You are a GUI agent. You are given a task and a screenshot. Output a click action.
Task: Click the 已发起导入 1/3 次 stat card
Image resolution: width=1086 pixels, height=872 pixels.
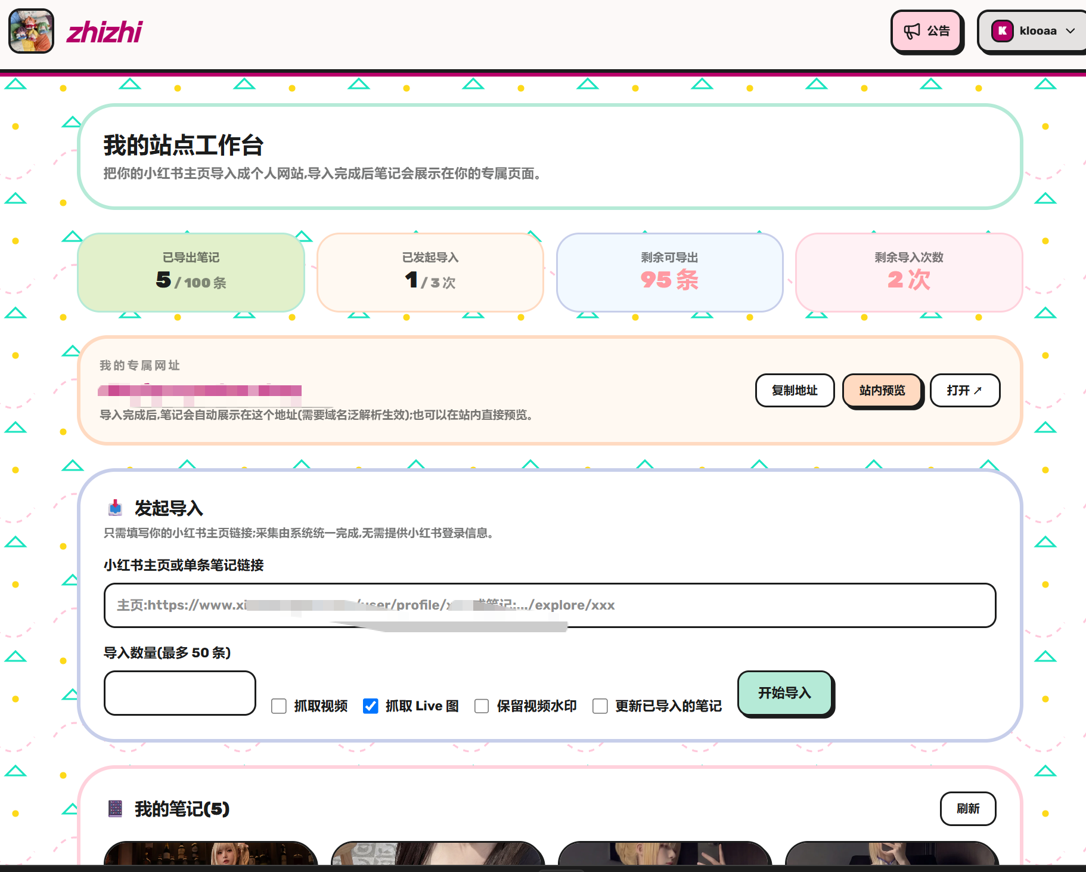click(430, 273)
